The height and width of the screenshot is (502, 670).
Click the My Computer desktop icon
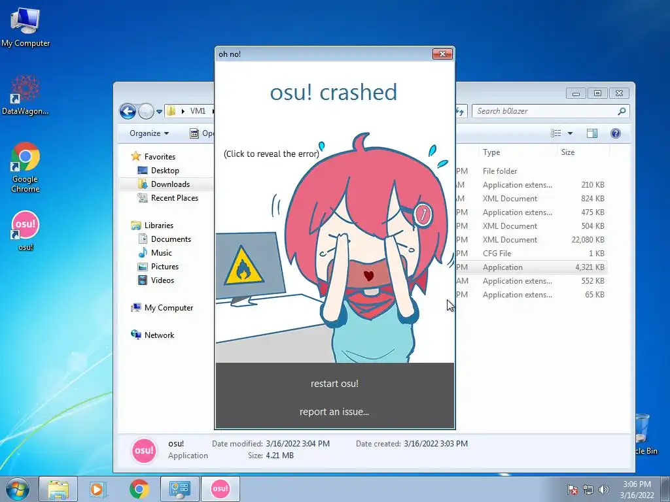tap(26, 27)
